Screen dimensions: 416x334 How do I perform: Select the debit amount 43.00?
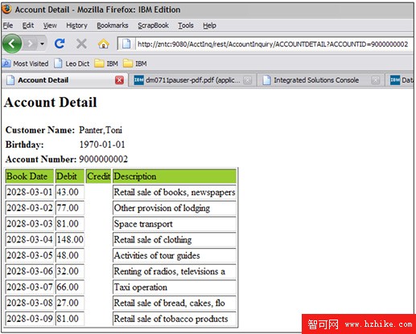pyautogui.click(x=70, y=192)
